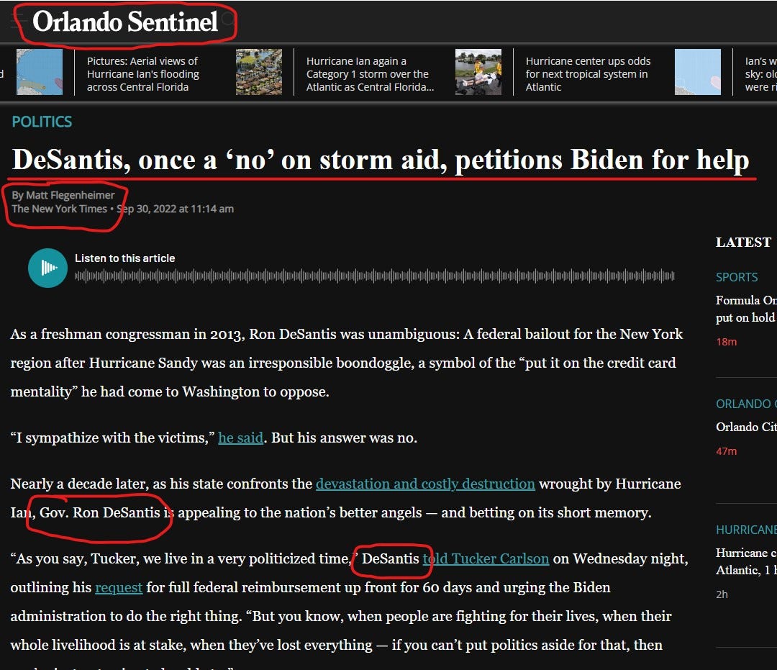
Task: Click the audio waveform progress bar
Action: (x=374, y=276)
